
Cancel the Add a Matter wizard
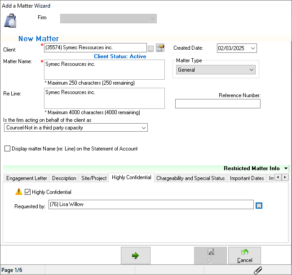click(x=244, y=255)
